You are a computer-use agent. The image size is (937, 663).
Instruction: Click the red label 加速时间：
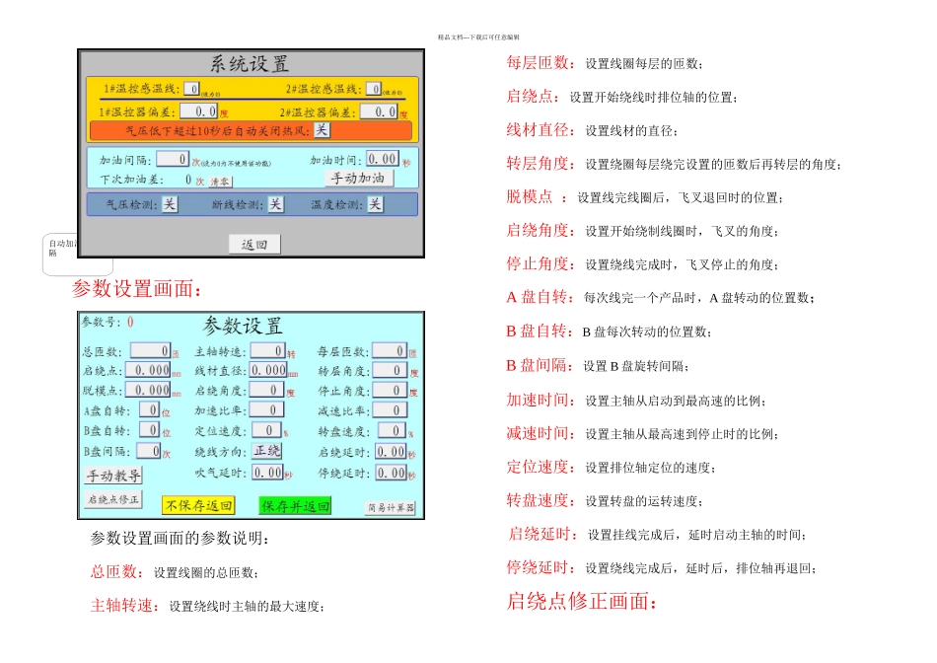click(541, 400)
